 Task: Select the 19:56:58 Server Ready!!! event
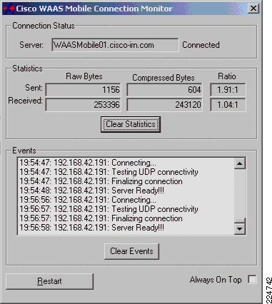[126, 228]
